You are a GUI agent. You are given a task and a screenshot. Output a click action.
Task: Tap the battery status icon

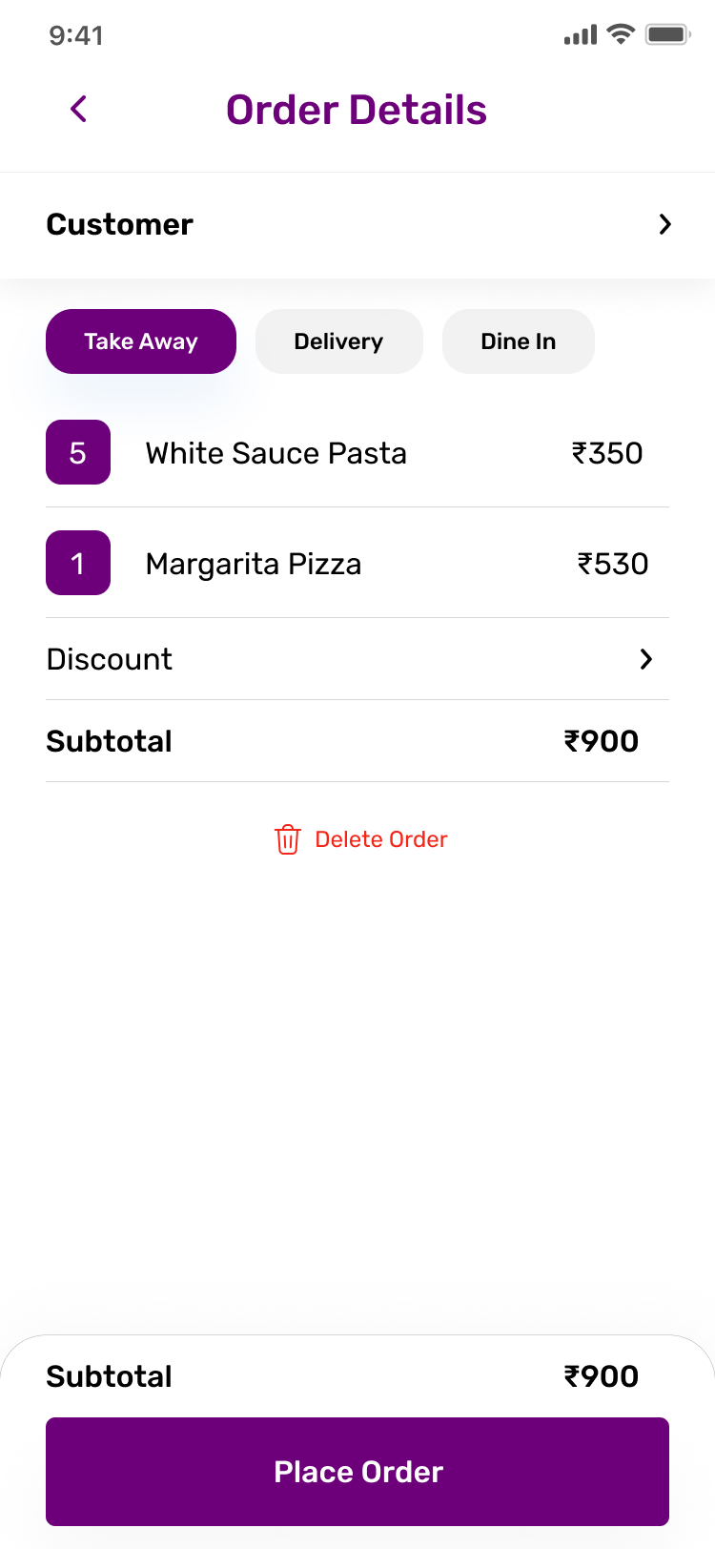(667, 35)
